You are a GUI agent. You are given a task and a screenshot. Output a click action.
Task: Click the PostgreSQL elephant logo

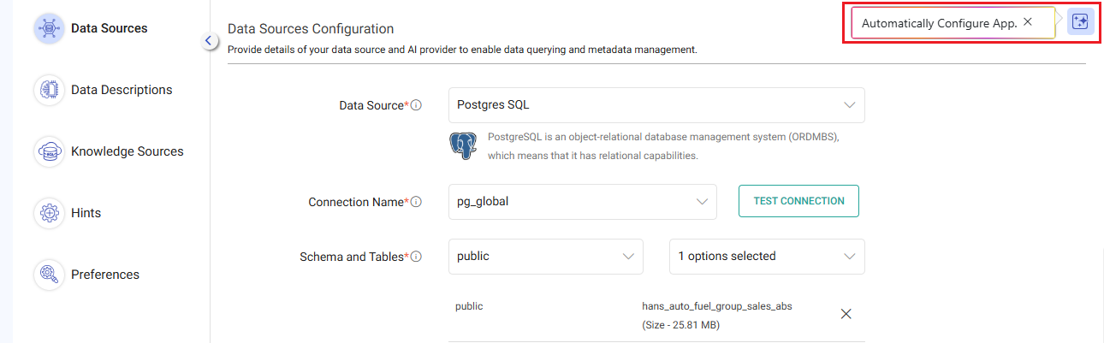pyautogui.click(x=463, y=145)
